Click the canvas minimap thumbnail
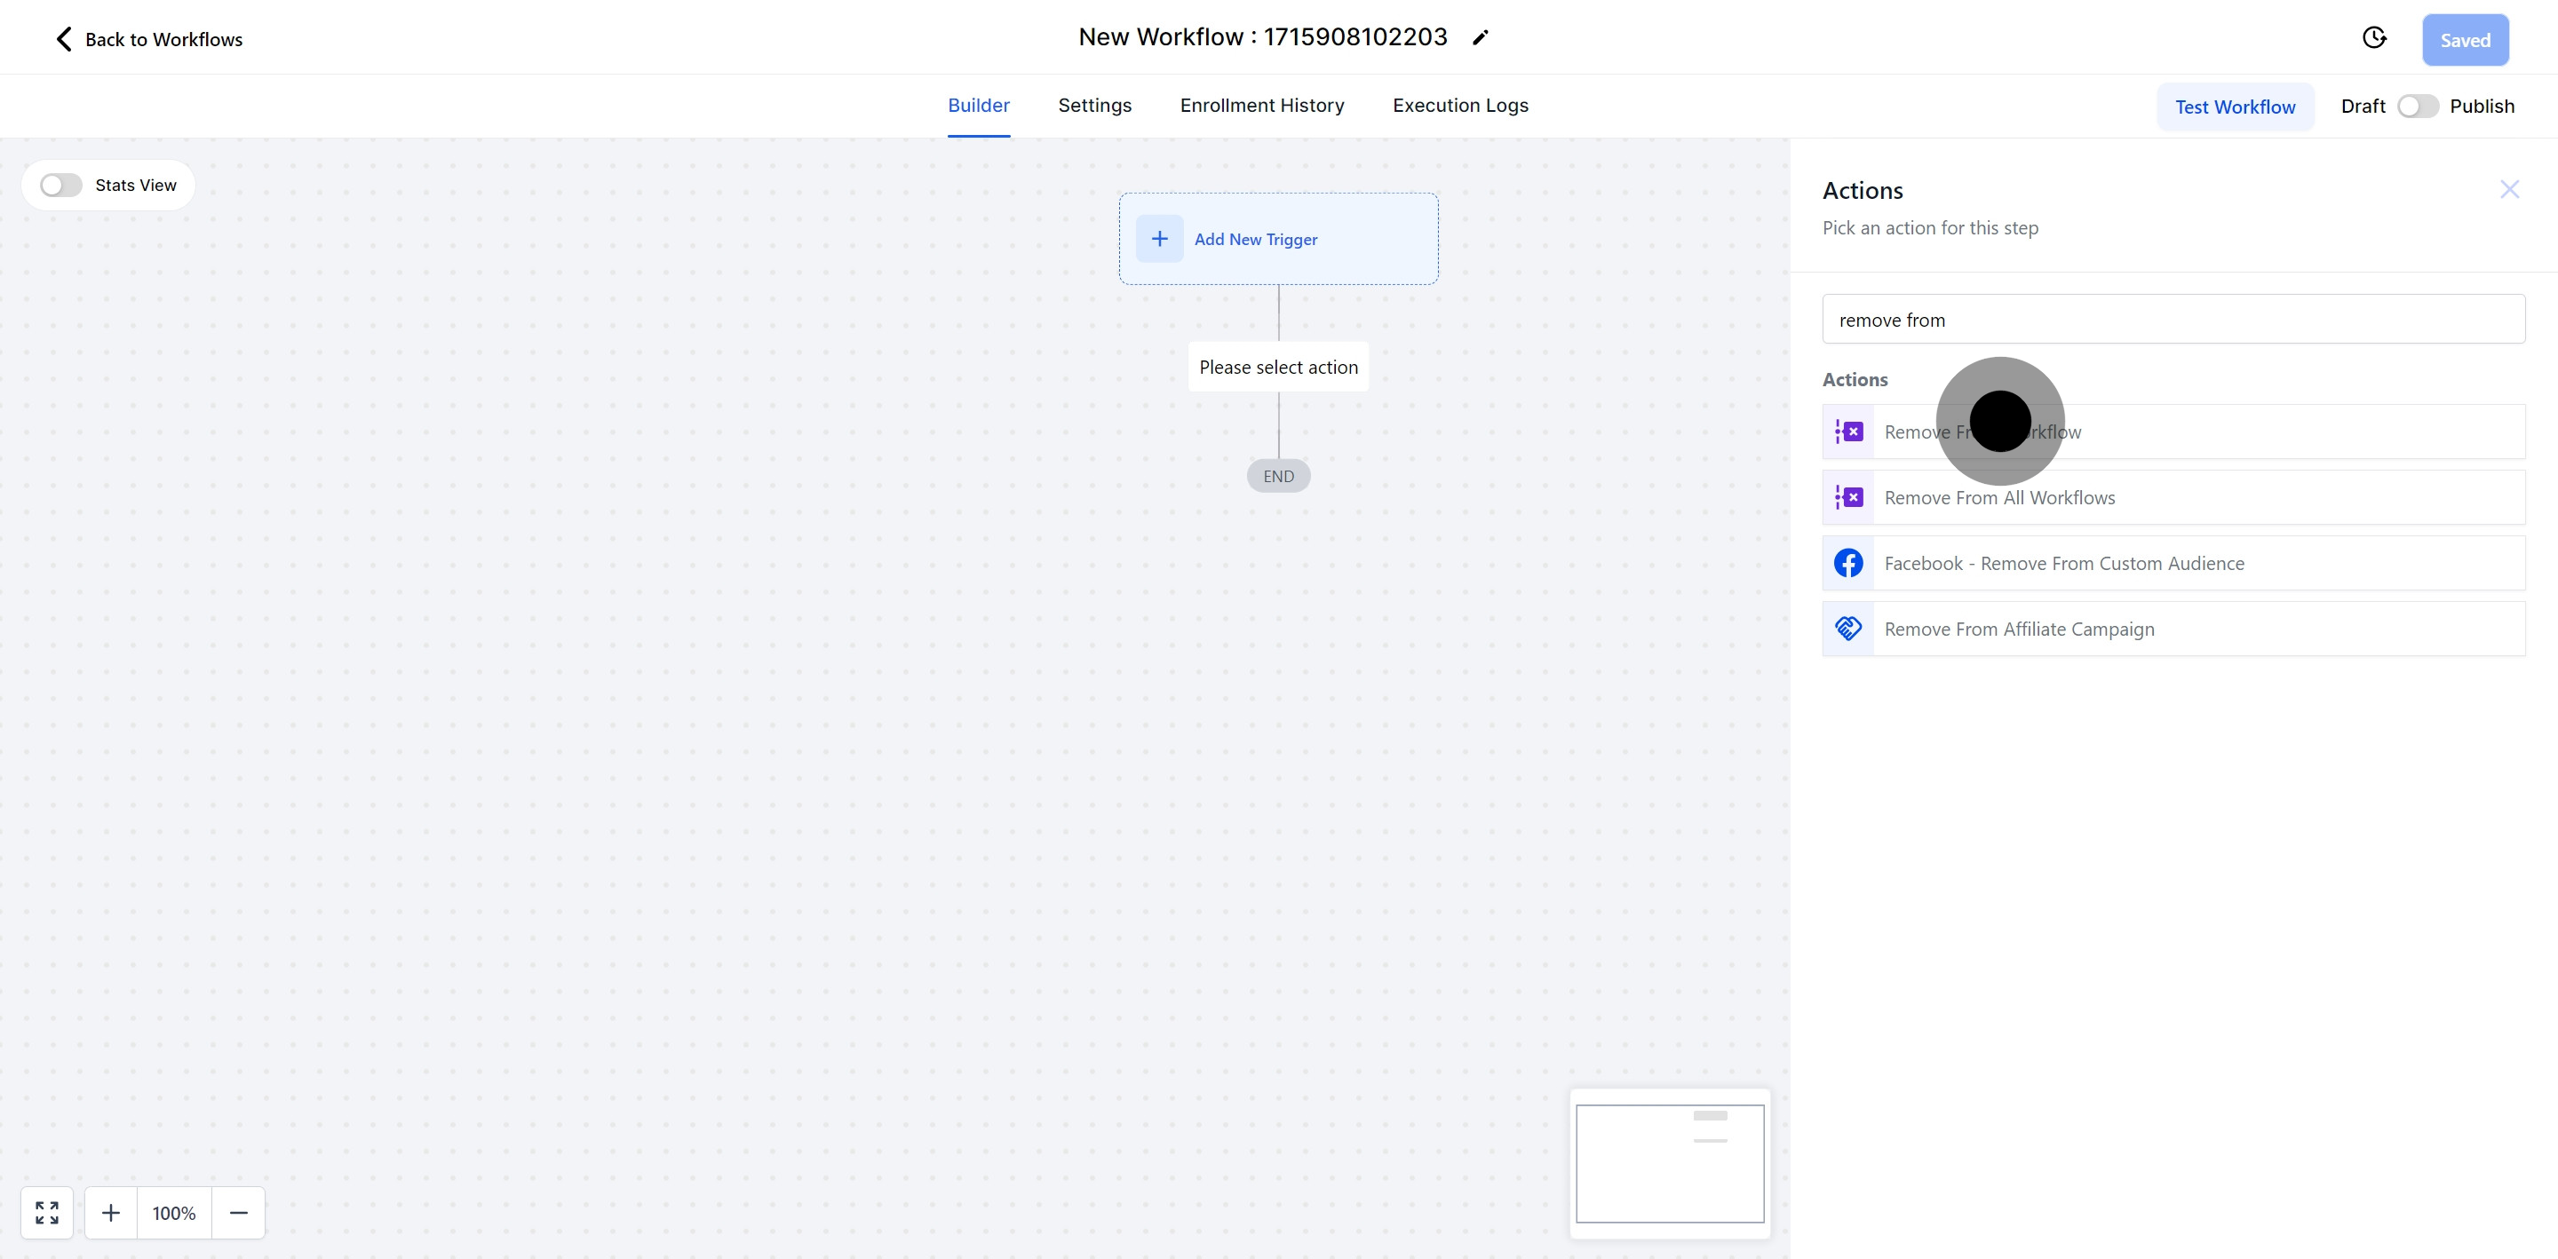Image resolution: width=2558 pixels, height=1259 pixels. point(1669,1164)
